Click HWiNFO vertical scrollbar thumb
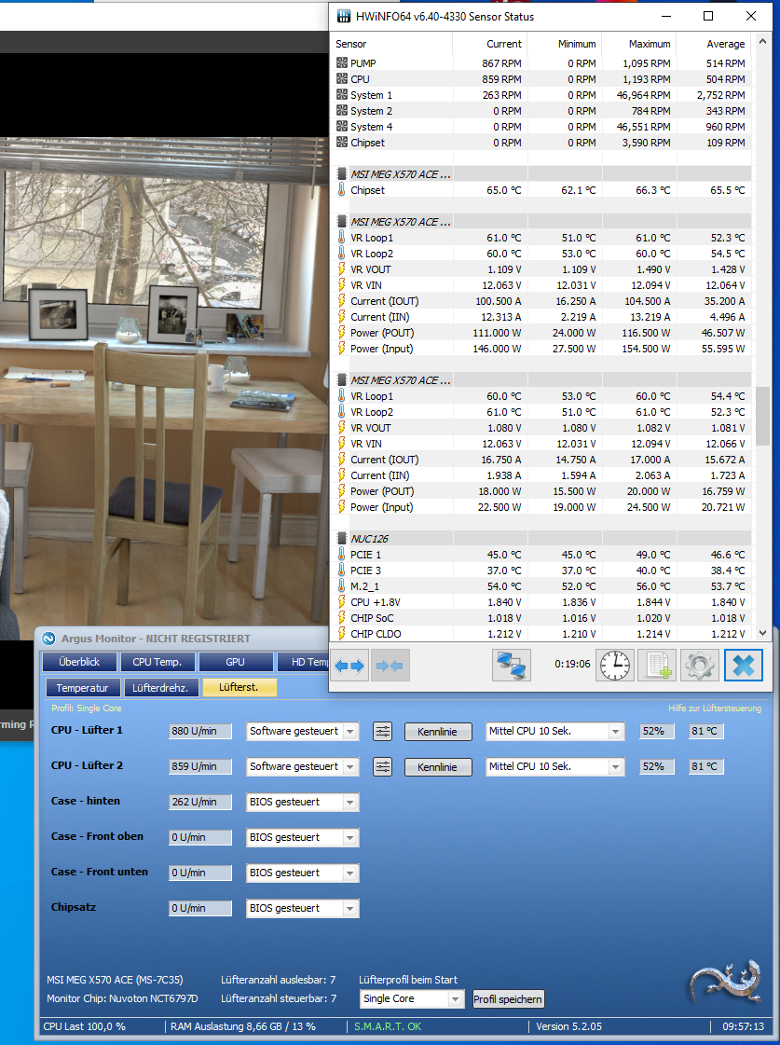780x1045 pixels. [x=762, y=418]
